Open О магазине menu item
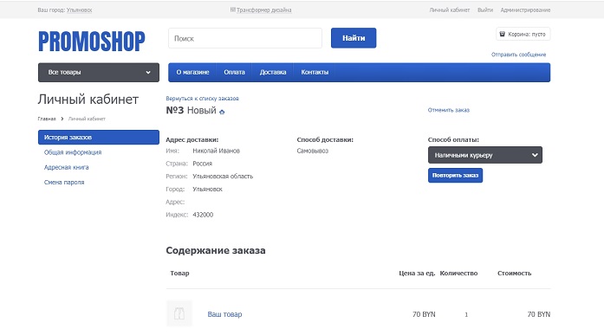Viewport: 604px width, 335px height. (192, 73)
